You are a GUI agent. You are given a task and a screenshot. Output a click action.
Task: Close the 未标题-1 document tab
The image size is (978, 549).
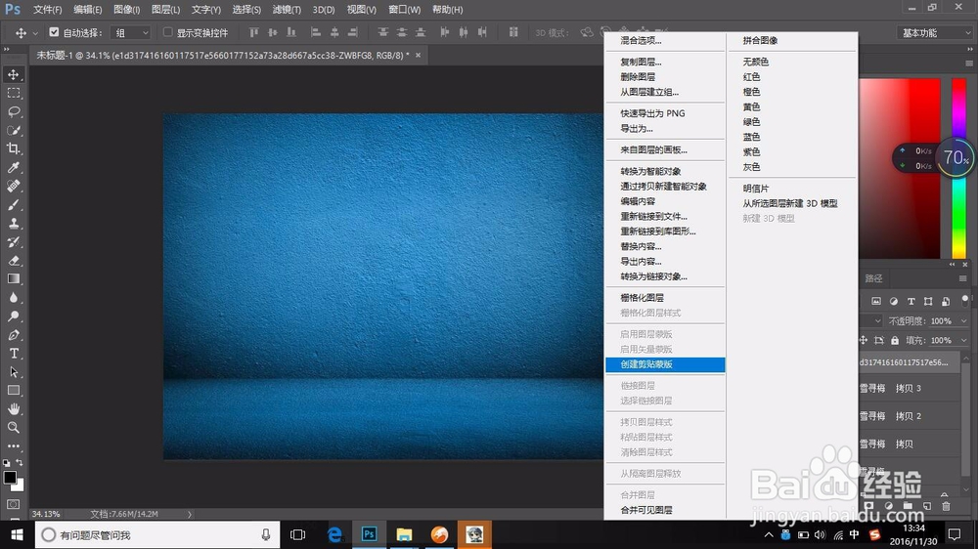tap(418, 56)
